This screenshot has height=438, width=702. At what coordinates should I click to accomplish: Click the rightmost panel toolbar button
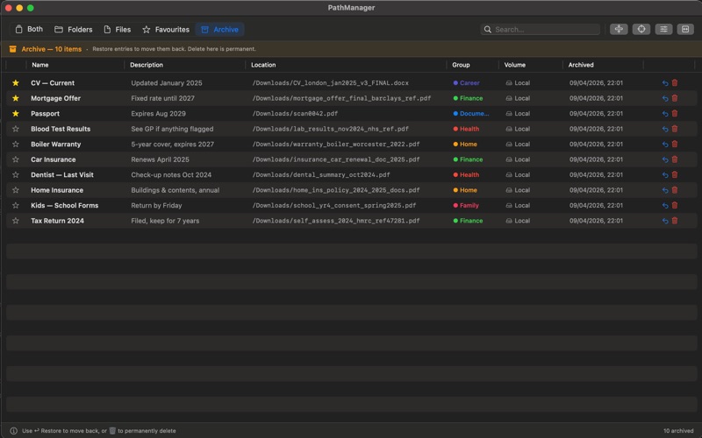coord(685,29)
